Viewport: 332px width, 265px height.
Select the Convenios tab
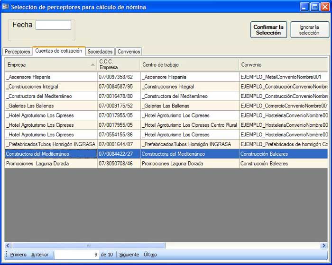tap(129, 52)
